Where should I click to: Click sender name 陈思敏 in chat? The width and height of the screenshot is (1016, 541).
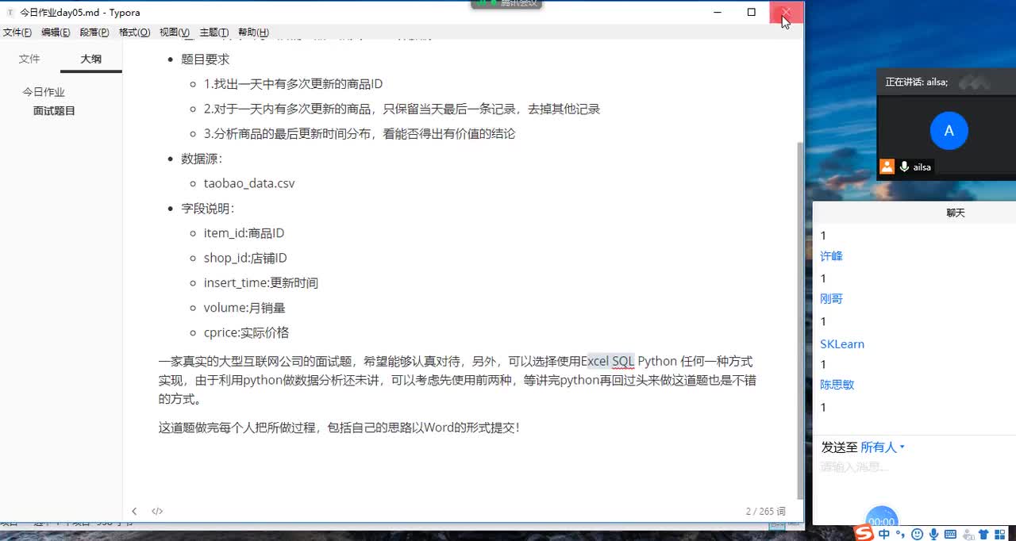coord(837,385)
